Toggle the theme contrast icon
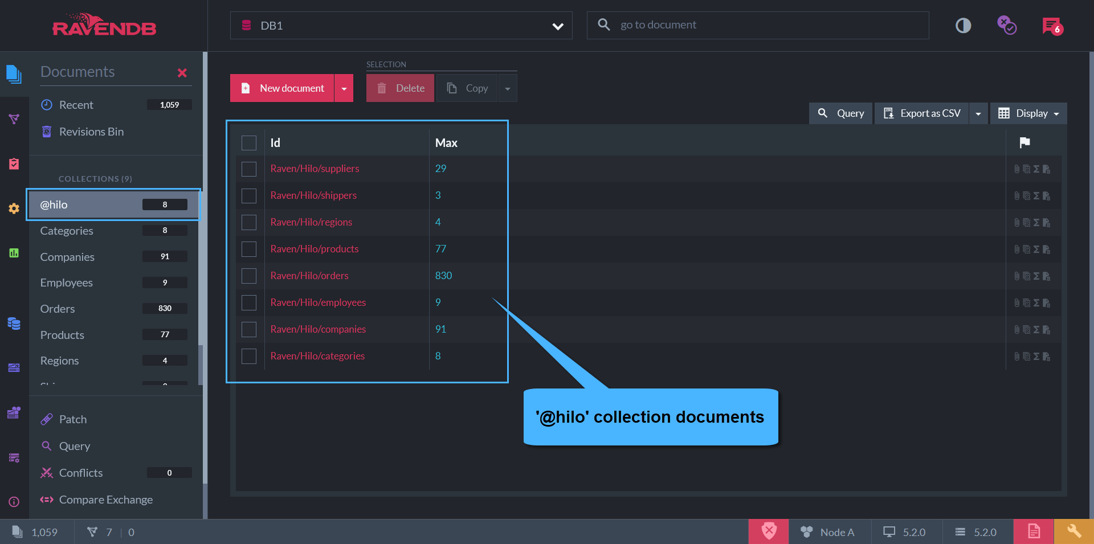 click(x=963, y=26)
